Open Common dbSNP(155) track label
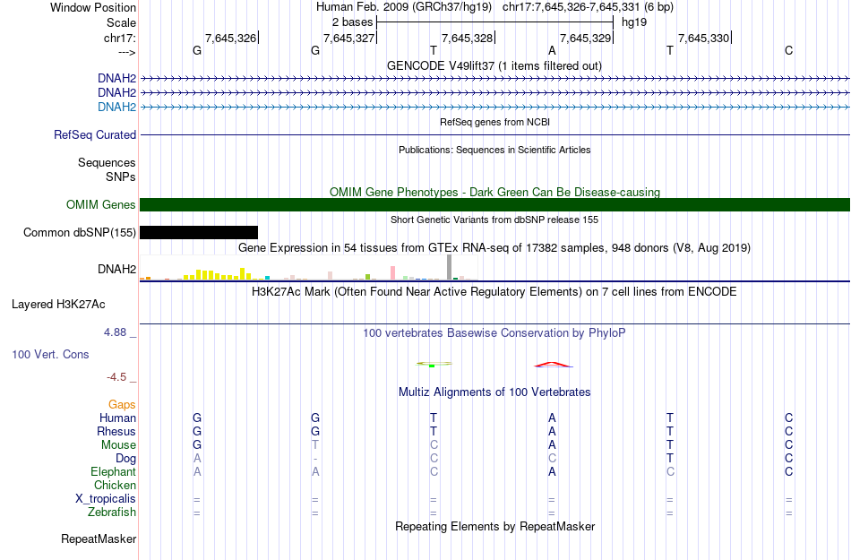 point(80,232)
